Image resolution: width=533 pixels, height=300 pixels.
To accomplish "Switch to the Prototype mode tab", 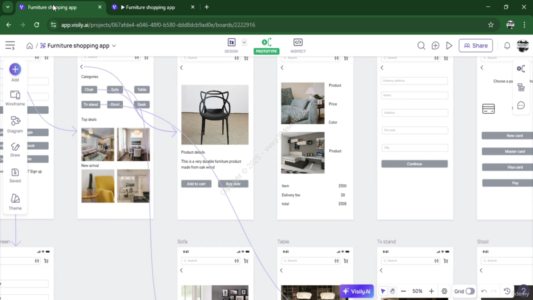I will coord(266,45).
